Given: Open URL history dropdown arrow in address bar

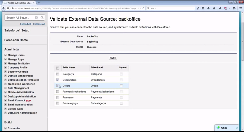Looking at the screenshot, I should tap(140, 8).
